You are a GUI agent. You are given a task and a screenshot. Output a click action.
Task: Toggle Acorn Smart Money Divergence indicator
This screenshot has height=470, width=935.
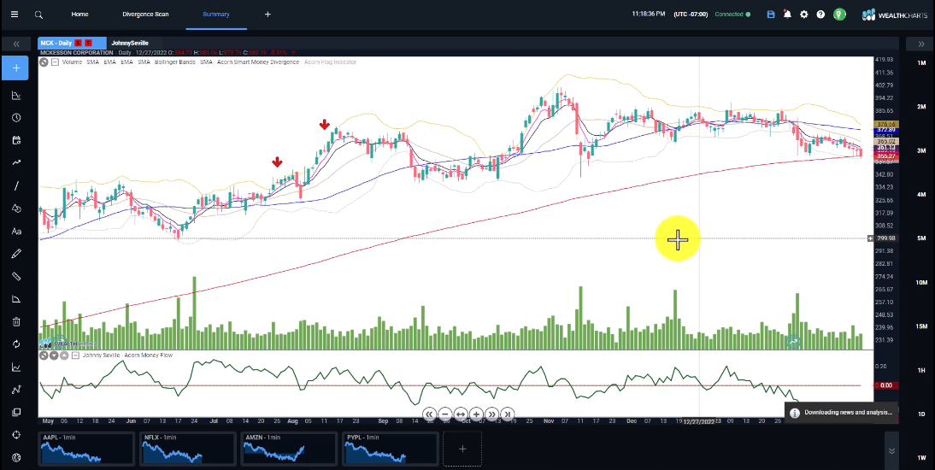pos(258,62)
